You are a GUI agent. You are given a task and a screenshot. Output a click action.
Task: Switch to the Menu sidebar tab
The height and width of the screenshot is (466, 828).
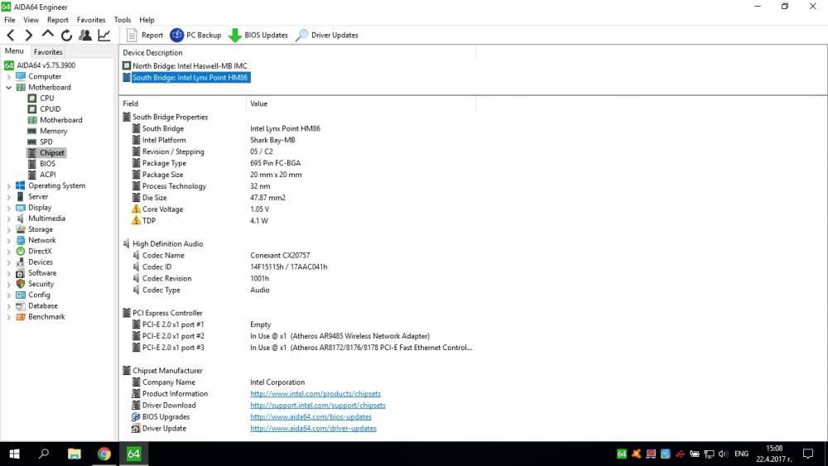pyautogui.click(x=14, y=51)
